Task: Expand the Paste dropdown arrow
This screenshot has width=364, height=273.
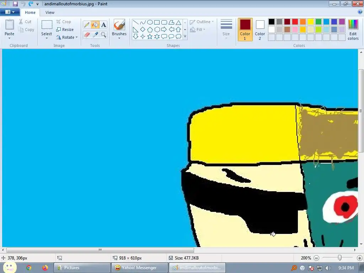Action: pyautogui.click(x=10, y=38)
